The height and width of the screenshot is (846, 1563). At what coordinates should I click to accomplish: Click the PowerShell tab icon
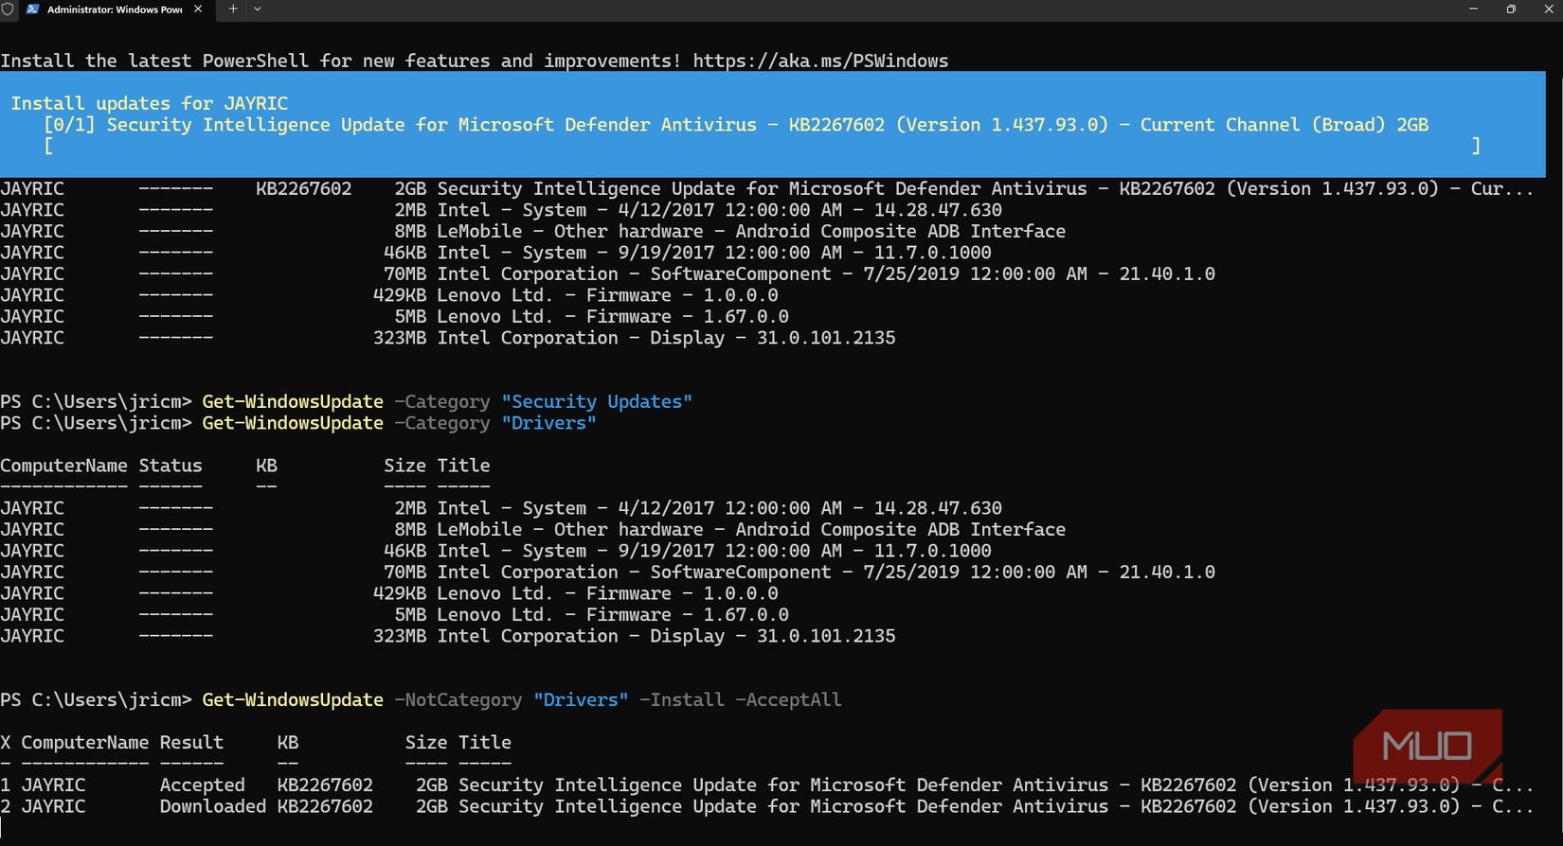(x=33, y=9)
